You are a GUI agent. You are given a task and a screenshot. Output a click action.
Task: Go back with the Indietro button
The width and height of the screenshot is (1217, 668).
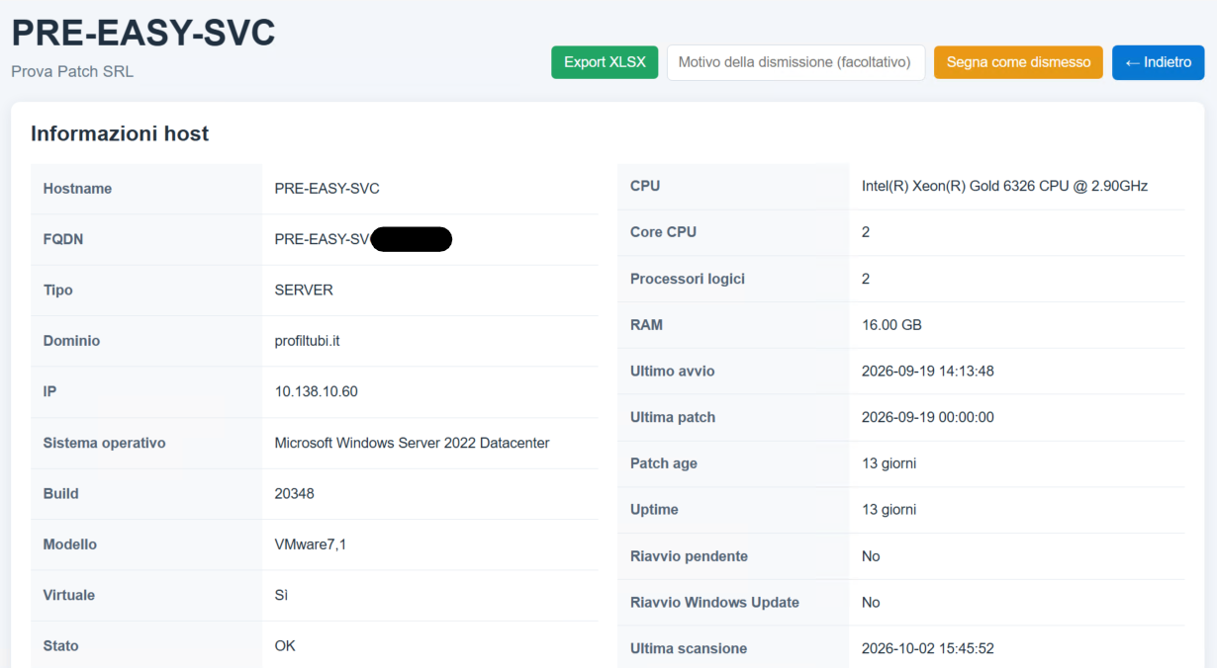(1158, 62)
